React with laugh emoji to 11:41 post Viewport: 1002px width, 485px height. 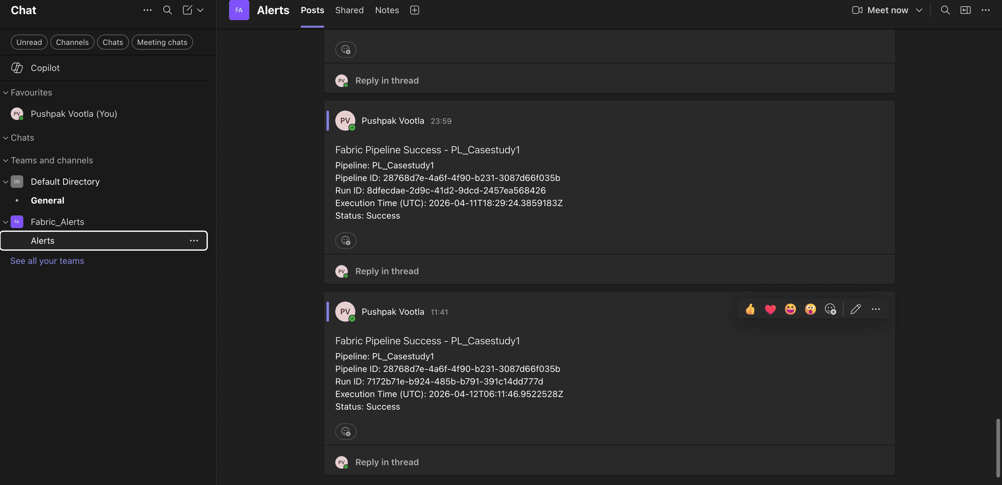point(790,309)
